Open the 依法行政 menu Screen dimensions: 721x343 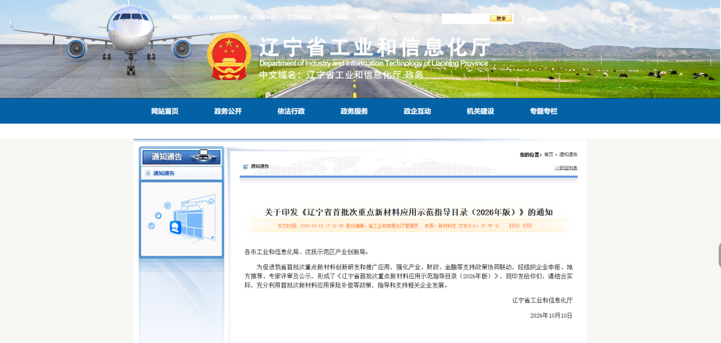(291, 111)
